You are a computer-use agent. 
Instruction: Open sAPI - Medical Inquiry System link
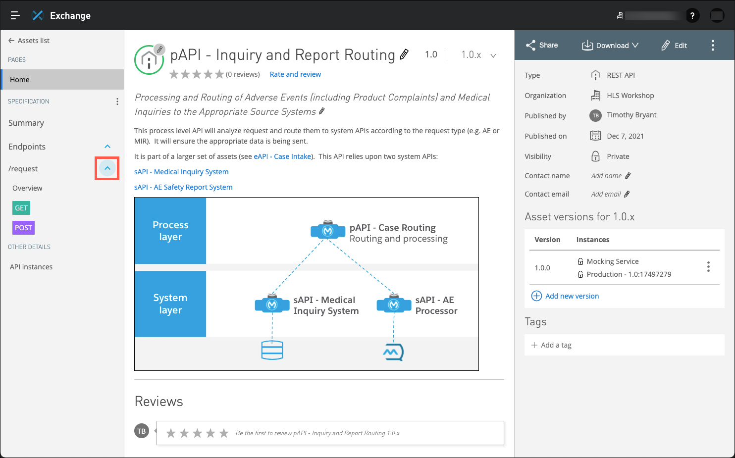(x=181, y=172)
